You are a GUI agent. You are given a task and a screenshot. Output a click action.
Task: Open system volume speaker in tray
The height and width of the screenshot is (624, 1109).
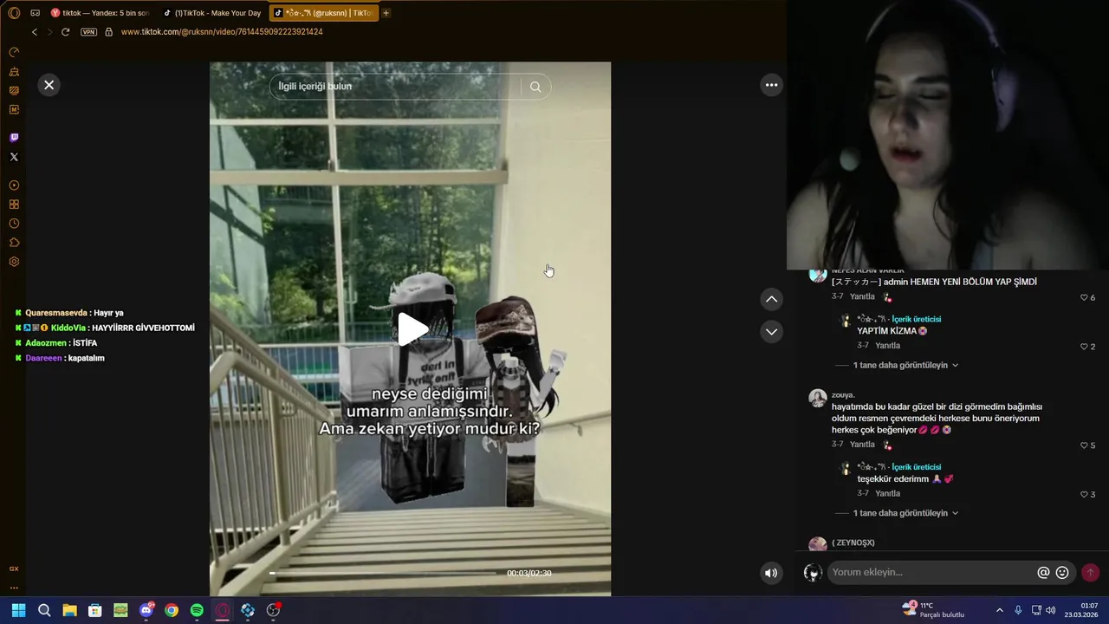point(1051,610)
